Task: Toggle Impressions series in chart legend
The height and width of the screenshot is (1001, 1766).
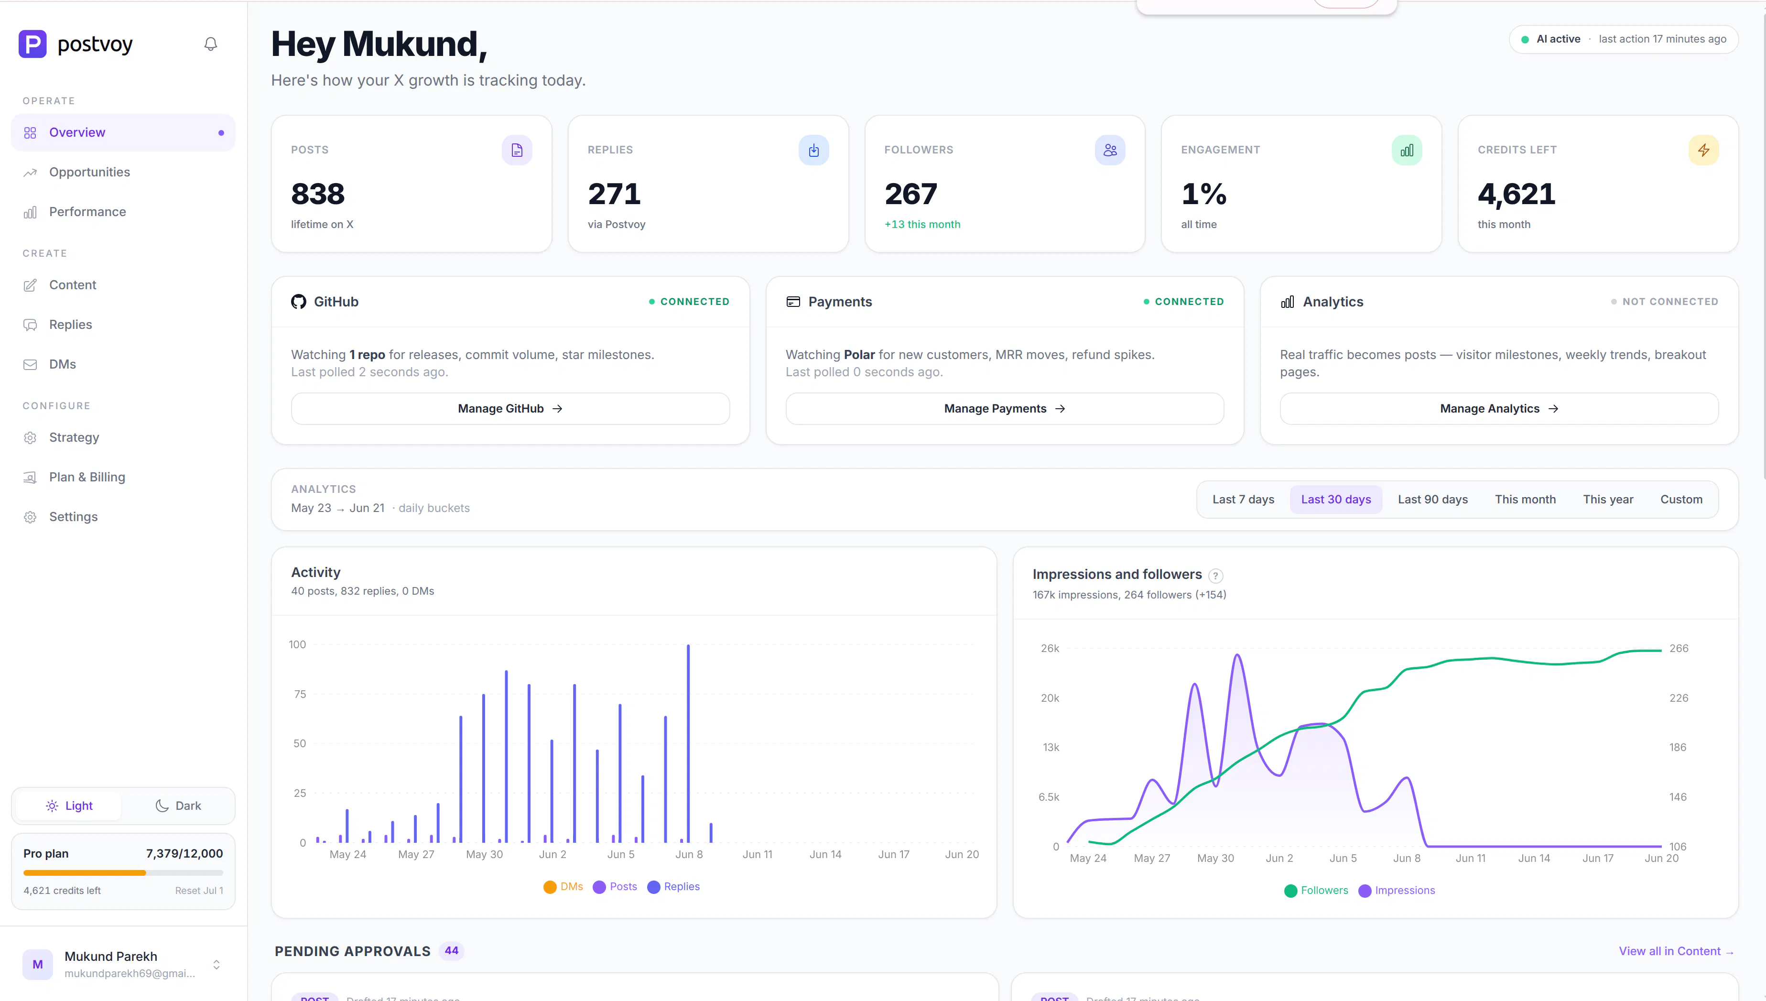Action: (1397, 891)
